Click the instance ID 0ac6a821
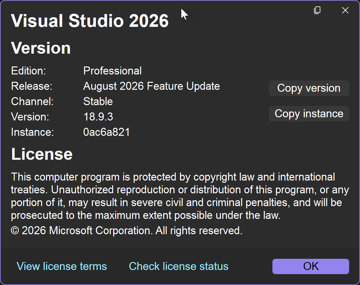360x285 pixels. click(106, 132)
